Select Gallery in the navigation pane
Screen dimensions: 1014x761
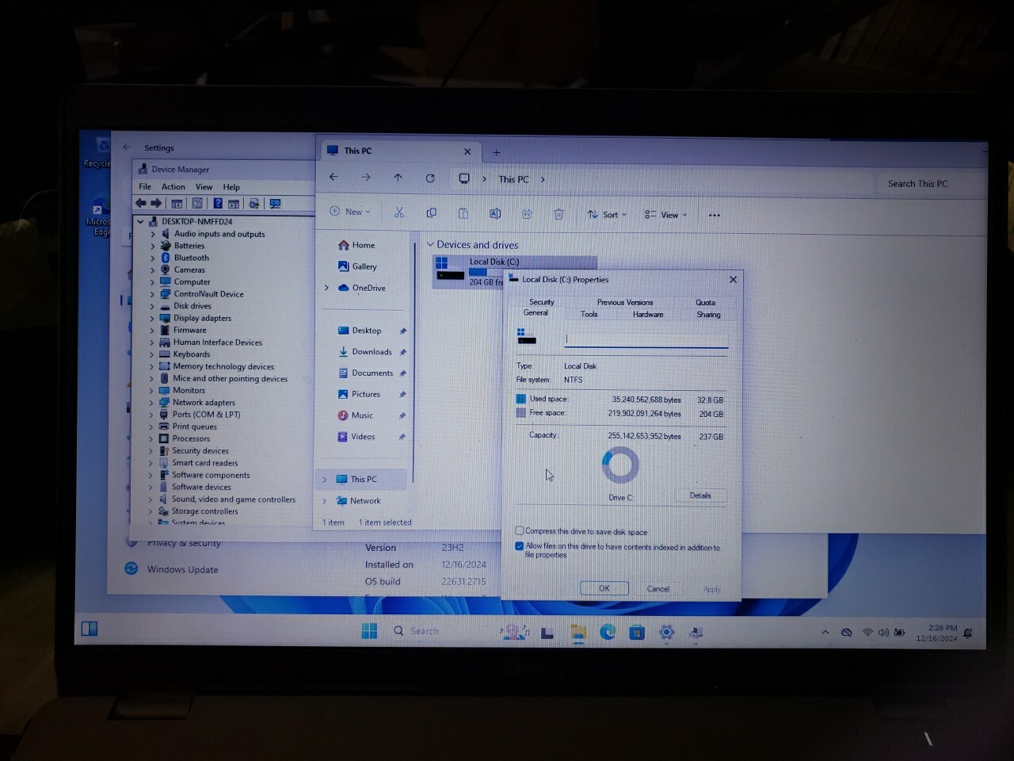[364, 266]
